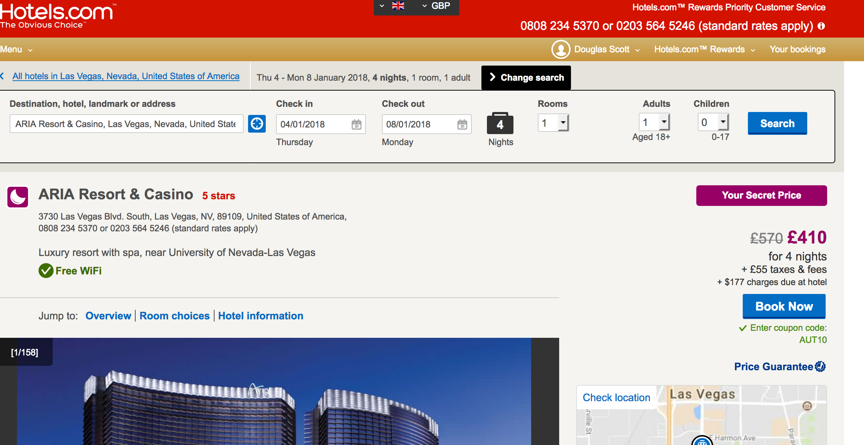Click the photo counter 1/158
Viewport: 864px width, 445px height.
25,353
